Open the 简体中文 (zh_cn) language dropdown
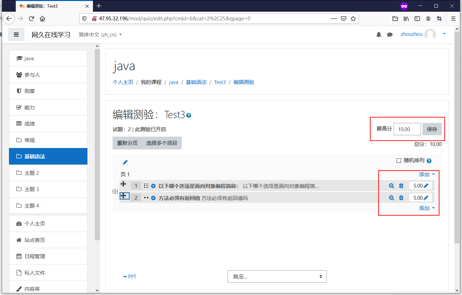The width and height of the screenshot is (462, 295). click(100, 34)
